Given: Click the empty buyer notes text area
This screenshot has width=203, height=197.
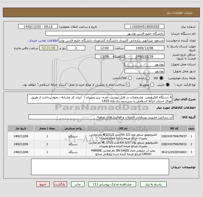Looking at the screenshot, I should [100, 167].
